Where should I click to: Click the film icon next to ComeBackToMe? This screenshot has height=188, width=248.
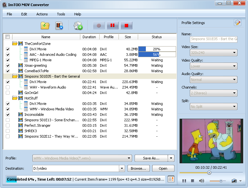tap(21, 71)
